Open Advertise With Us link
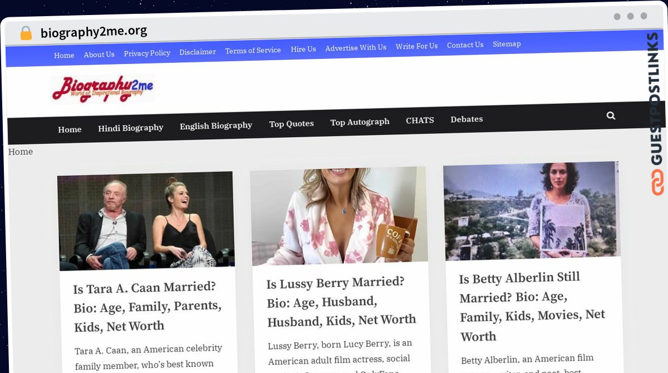Image resolution: width=668 pixels, height=373 pixels. point(356,47)
